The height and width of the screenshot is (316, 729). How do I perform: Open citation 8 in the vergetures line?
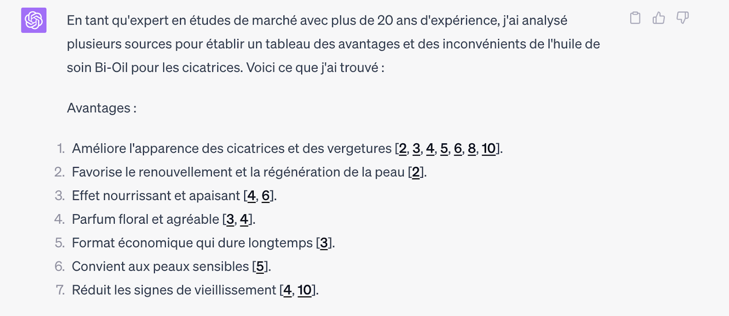[472, 149]
